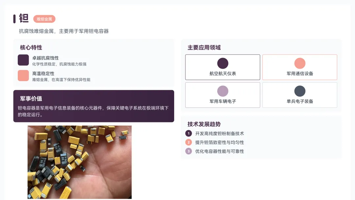Click the 钽 title heading
355x200 pixels.
click(x=24, y=18)
